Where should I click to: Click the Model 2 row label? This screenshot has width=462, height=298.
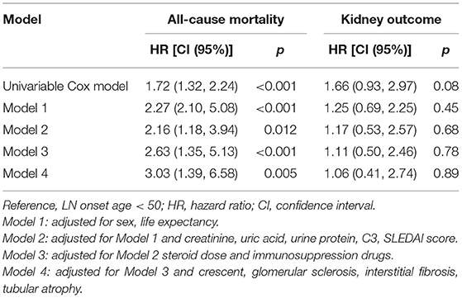(x=26, y=130)
